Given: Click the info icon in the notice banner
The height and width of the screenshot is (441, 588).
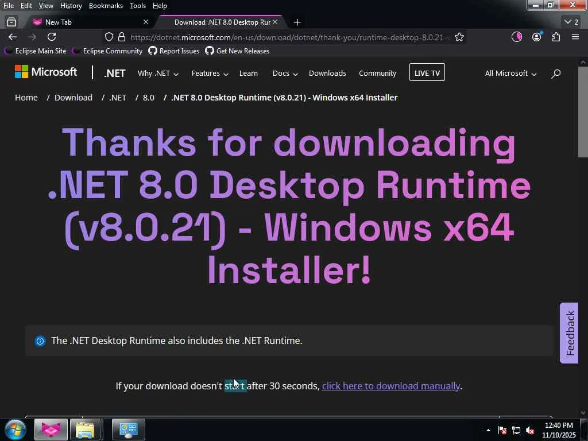Looking at the screenshot, I should click(40, 341).
